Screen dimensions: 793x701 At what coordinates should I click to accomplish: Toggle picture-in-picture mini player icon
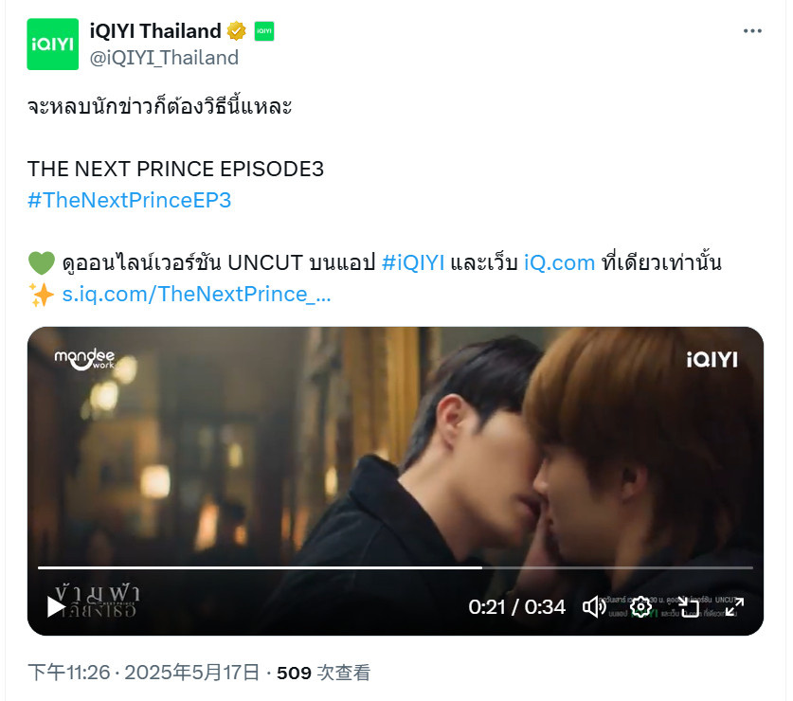pos(688,606)
